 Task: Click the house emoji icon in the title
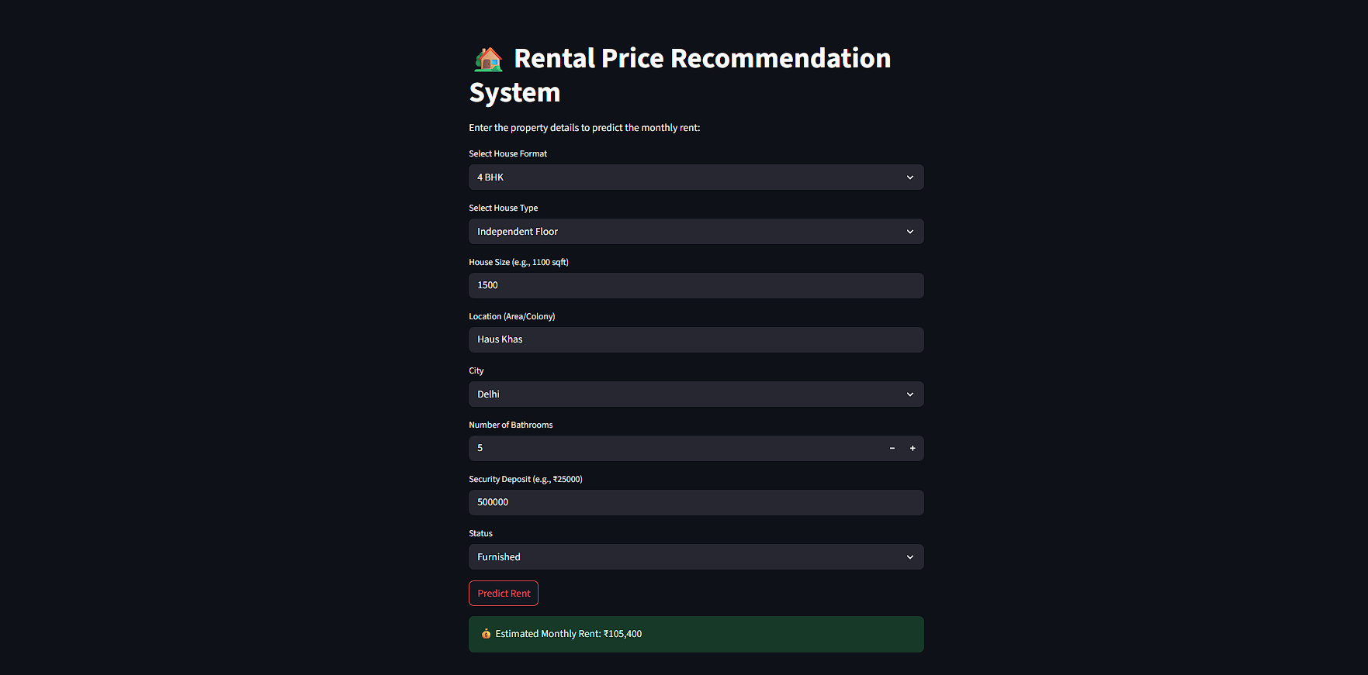[x=488, y=59]
